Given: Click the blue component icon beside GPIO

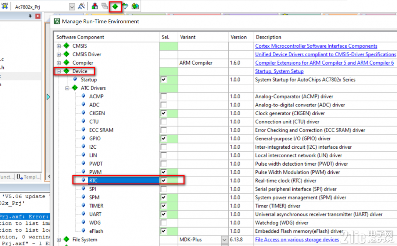Looking at the screenshot, I should click(83, 138).
